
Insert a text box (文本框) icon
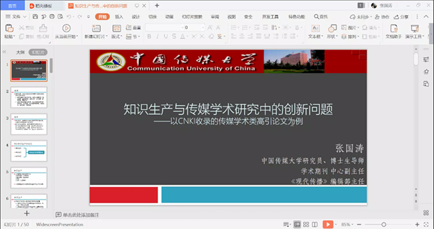[x=315, y=28]
